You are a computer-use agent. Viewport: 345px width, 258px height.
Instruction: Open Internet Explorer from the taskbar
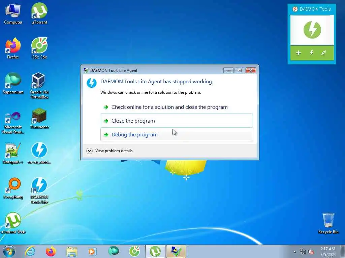[x=30, y=251]
